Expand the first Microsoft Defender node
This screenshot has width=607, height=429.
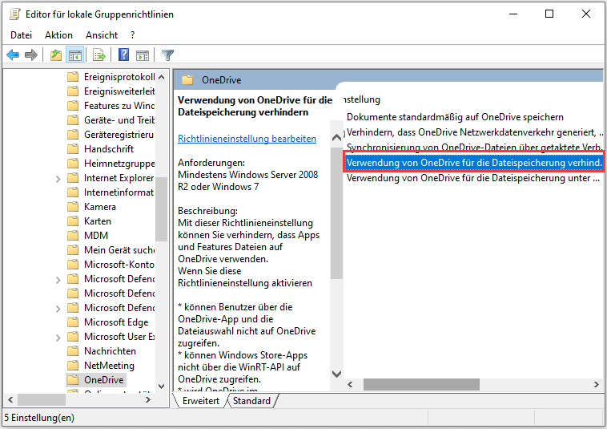(58, 280)
